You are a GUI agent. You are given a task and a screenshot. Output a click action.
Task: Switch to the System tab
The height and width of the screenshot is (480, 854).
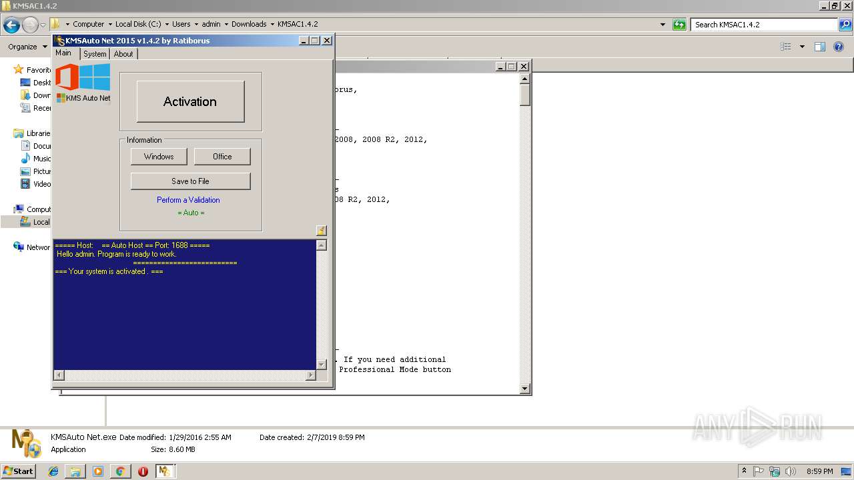[95, 54]
